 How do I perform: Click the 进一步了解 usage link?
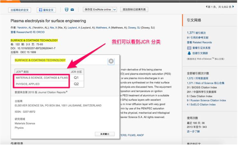pos(193,131)
